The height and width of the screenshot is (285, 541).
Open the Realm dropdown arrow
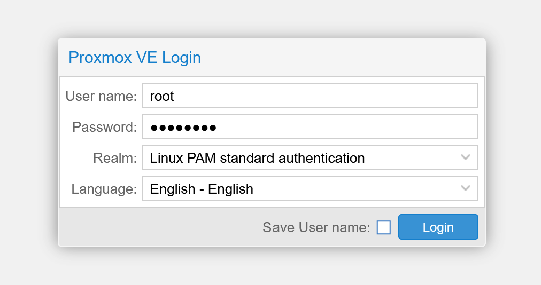(466, 157)
